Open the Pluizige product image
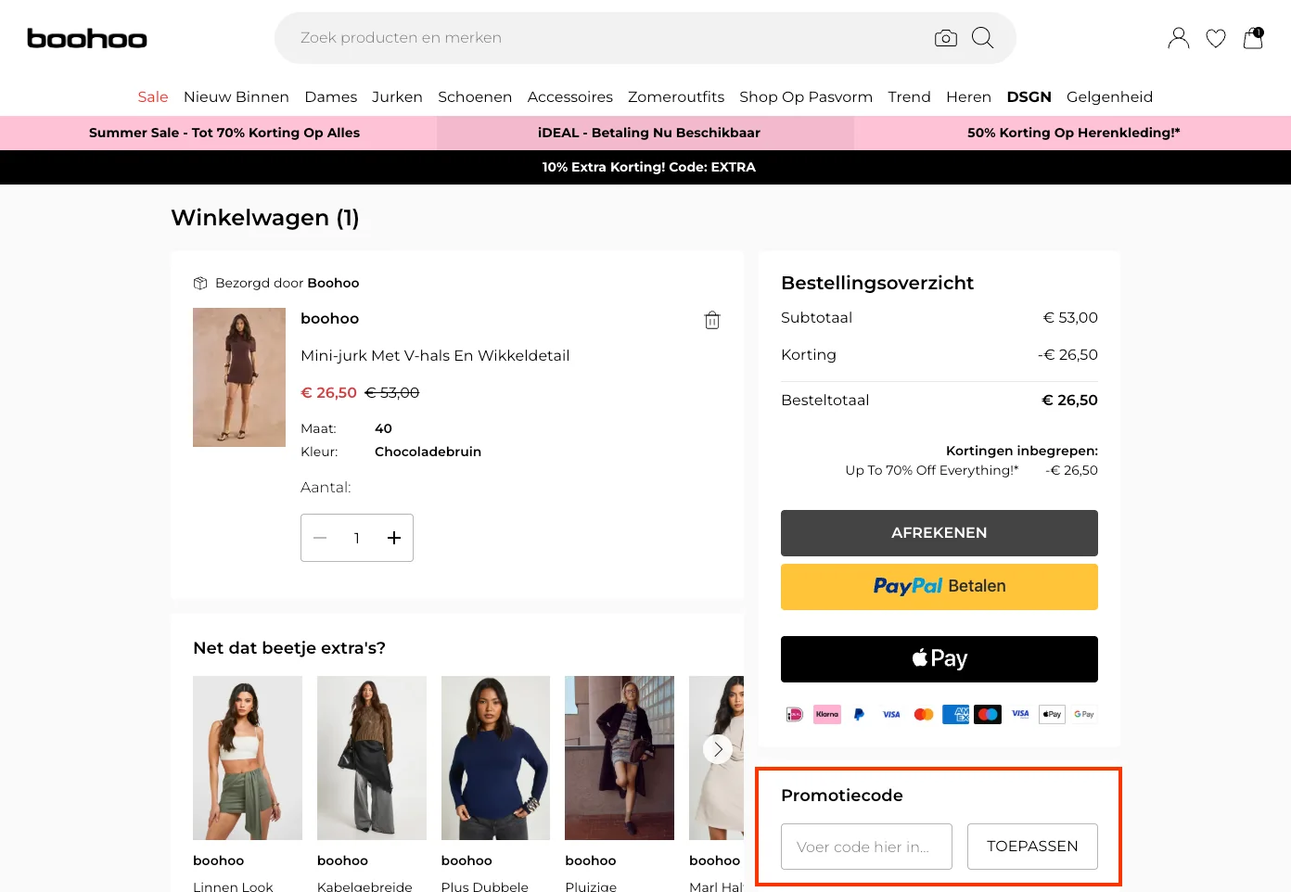The width and height of the screenshot is (1291, 892). pos(620,758)
